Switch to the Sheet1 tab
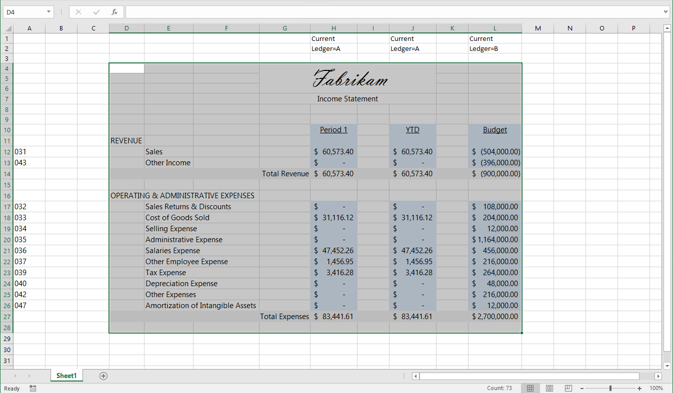 tap(66, 376)
